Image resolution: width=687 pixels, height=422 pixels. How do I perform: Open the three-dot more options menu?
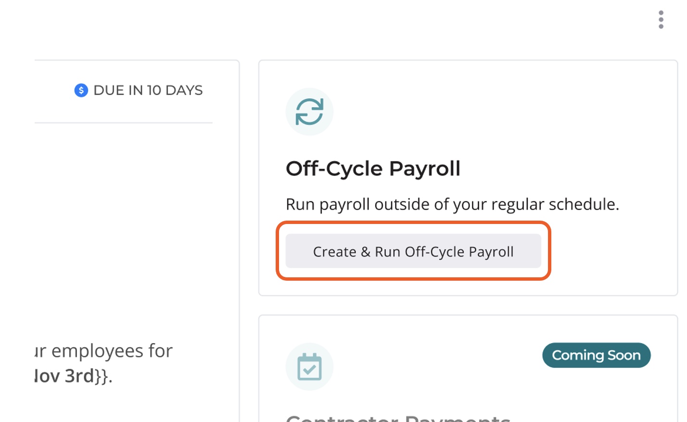click(x=661, y=20)
